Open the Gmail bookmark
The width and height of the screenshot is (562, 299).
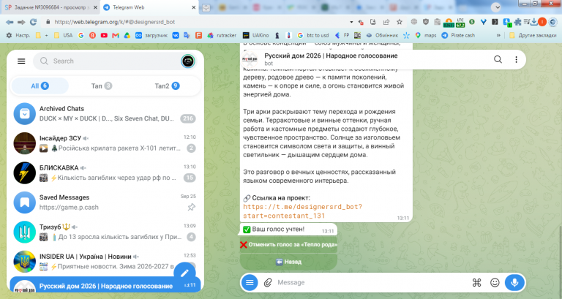click(x=116, y=35)
